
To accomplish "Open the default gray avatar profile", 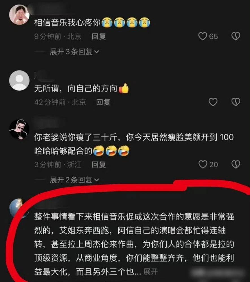I will (x=19, y=80).
